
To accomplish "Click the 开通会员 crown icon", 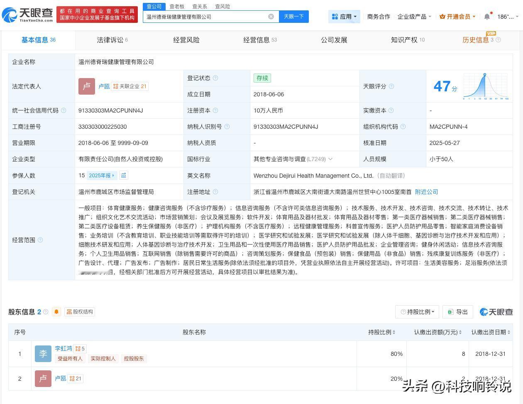I will (x=442, y=17).
